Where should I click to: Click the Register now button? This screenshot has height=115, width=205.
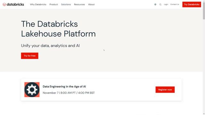[165, 89]
